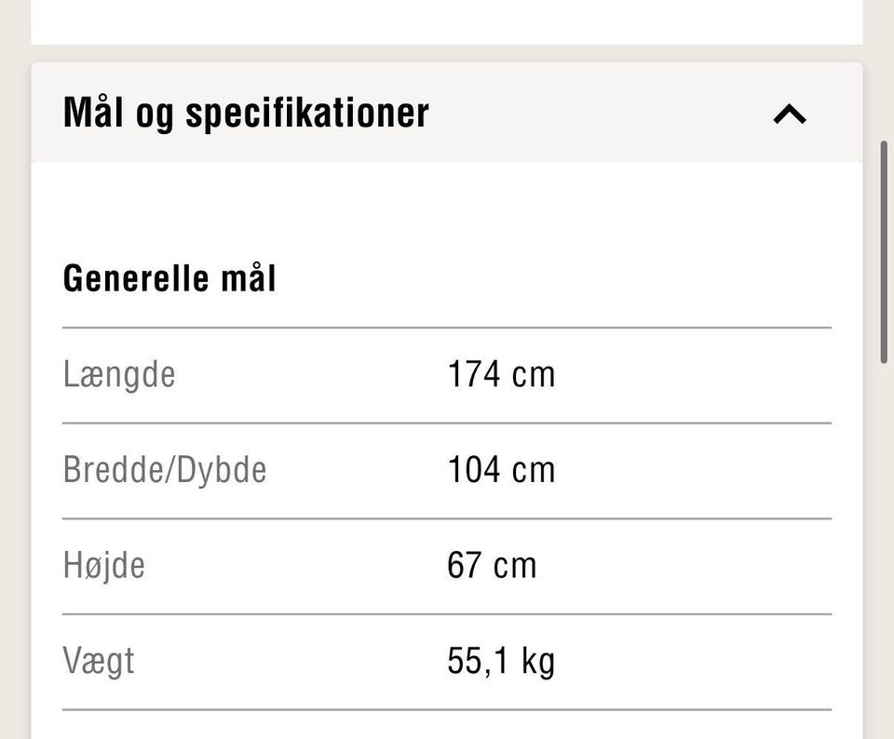Click the Bredde/Dybde label

(165, 469)
